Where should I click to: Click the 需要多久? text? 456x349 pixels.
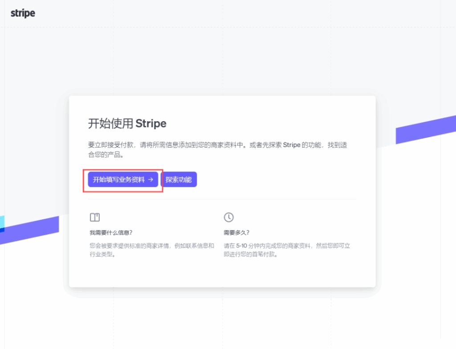[x=236, y=233]
